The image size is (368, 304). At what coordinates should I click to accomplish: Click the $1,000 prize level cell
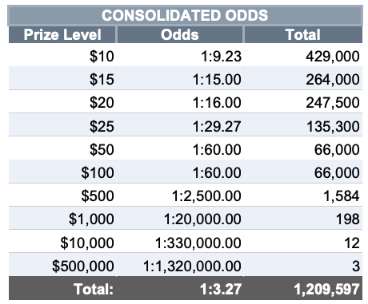[62, 219]
